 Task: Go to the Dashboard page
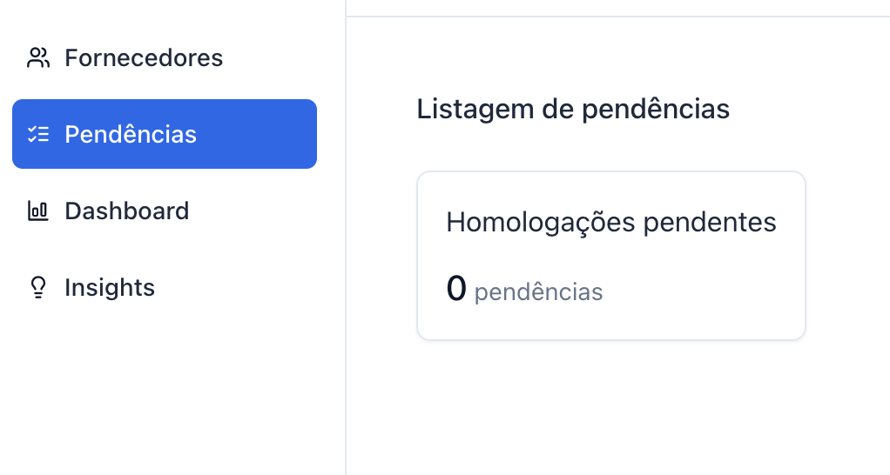(x=126, y=211)
